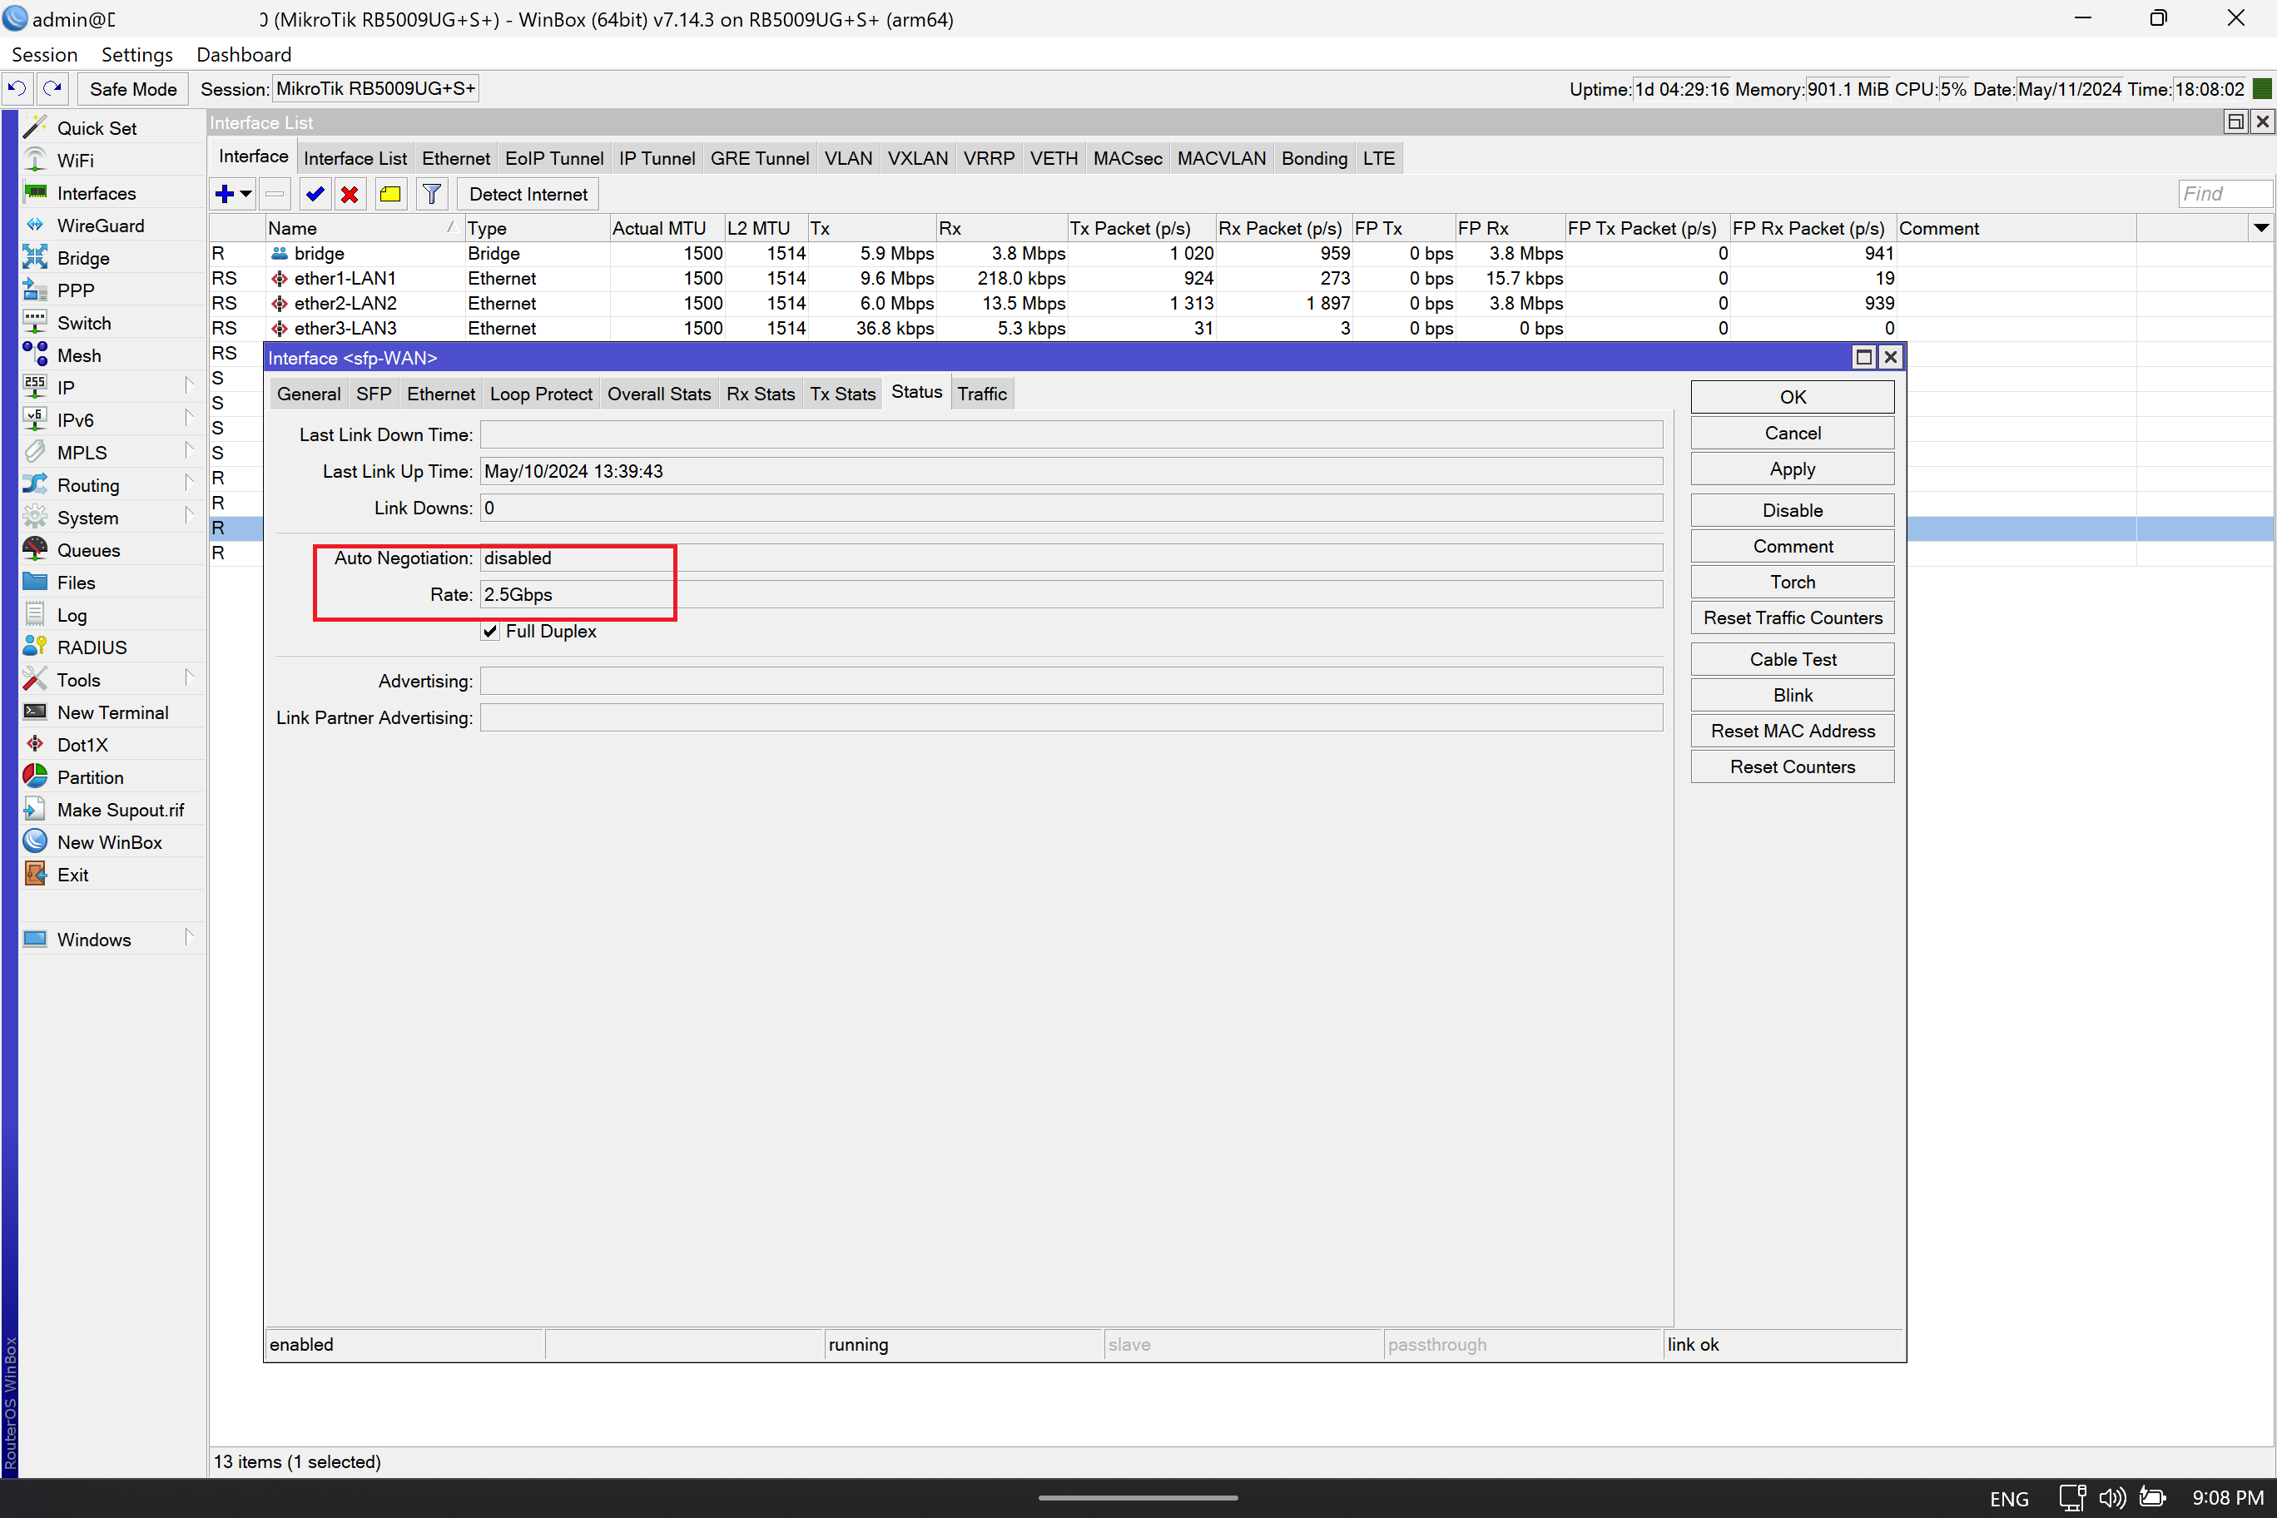The image size is (2277, 1518).
Task: Switch to the Traffic tab
Action: [982, 394]
